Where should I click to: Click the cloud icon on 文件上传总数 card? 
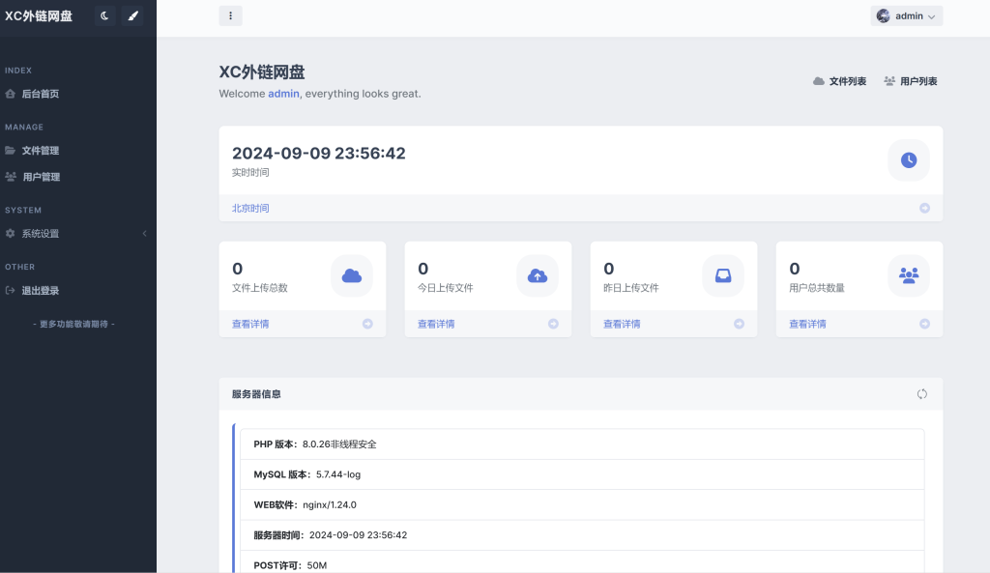click(351, 275)
